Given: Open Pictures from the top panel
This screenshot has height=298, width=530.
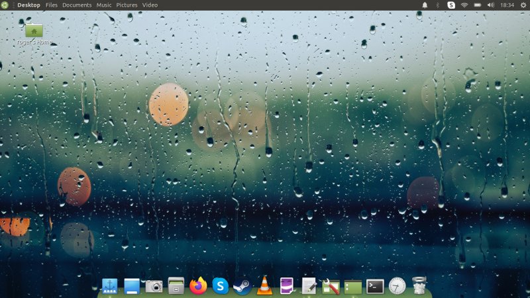Looking at the screenshot, I should (127, 5).
